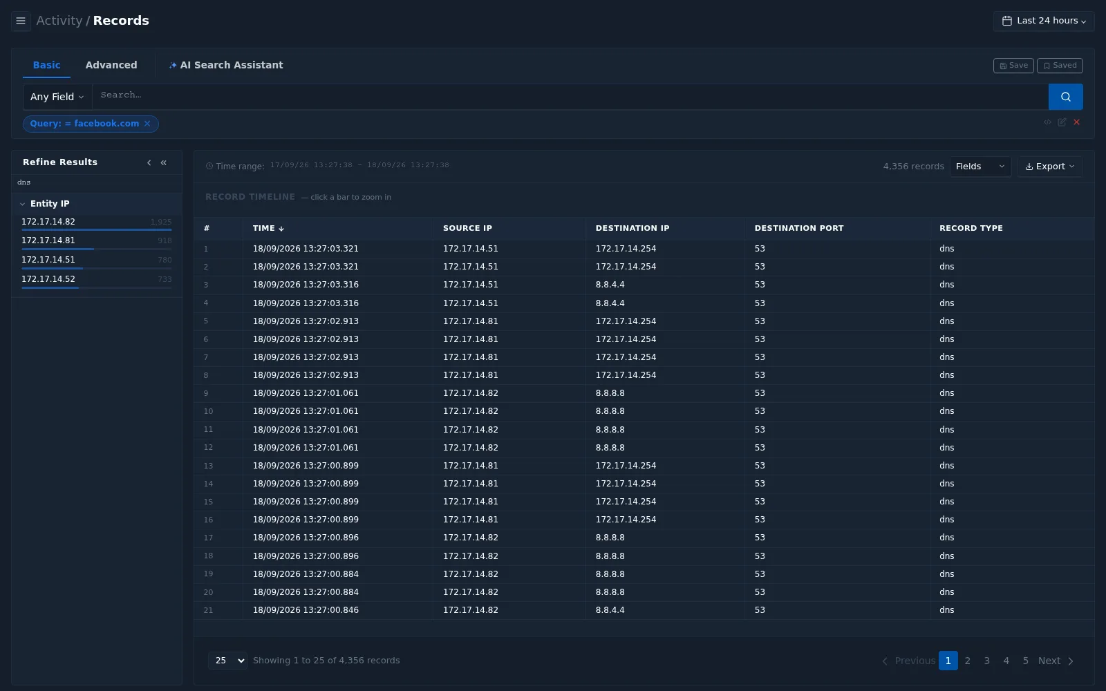Go to the Next page of results
The image size is (1106, 691).
point(1056,661)
